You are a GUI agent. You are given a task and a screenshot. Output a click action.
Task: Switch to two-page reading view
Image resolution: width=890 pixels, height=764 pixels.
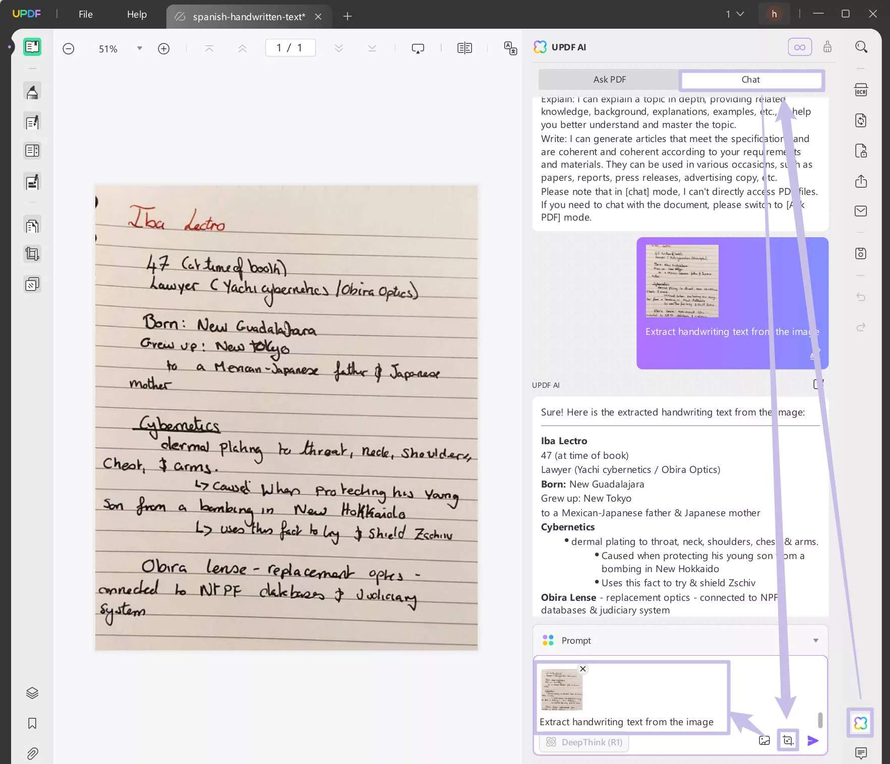point(464,48)
